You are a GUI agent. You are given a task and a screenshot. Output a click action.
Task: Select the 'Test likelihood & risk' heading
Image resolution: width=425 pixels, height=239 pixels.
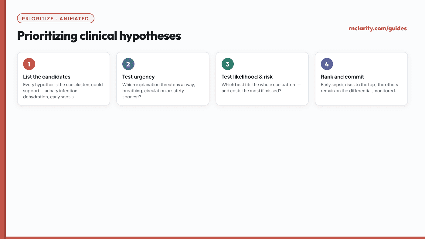pyautogui.click(x=247, y=77)
